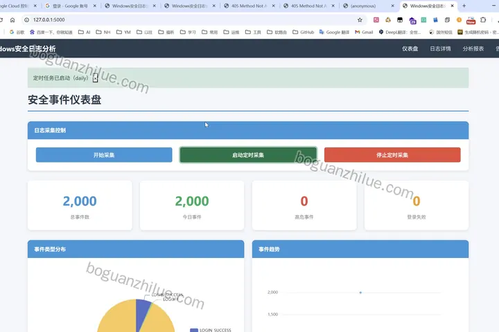Open the 常用 bookmark folder
Screen dimensions: 499x332
point(210,32)
